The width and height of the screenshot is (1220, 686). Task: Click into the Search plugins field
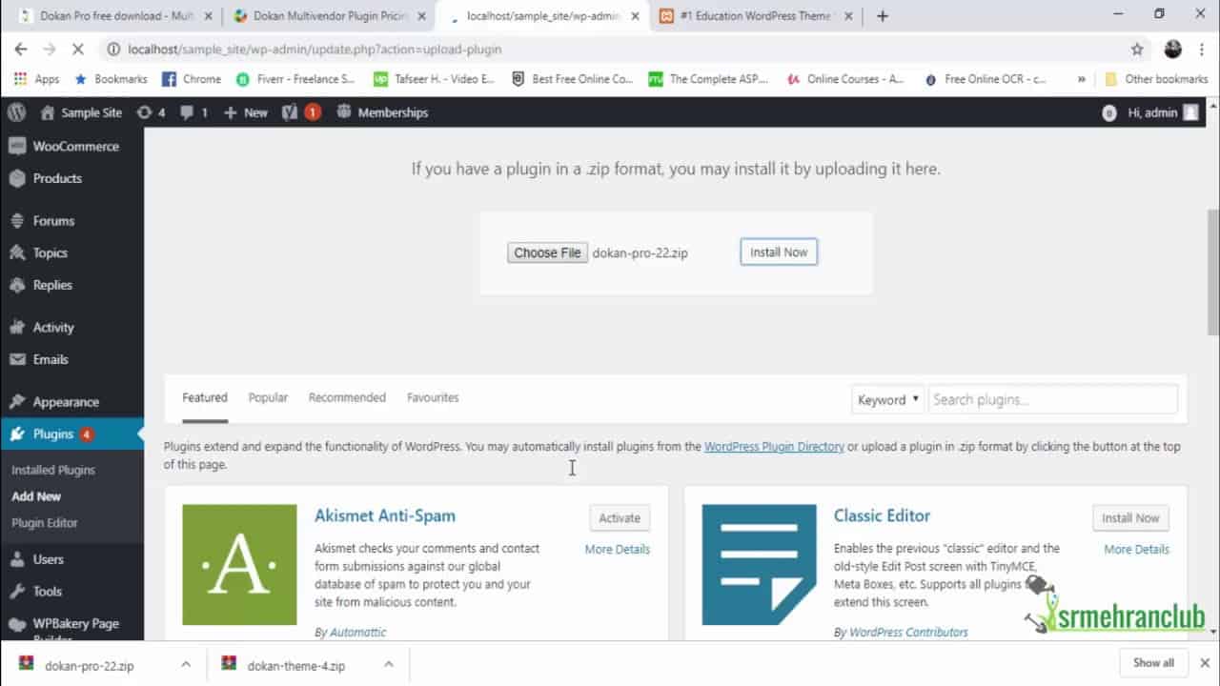click(x=1053, y=399)
